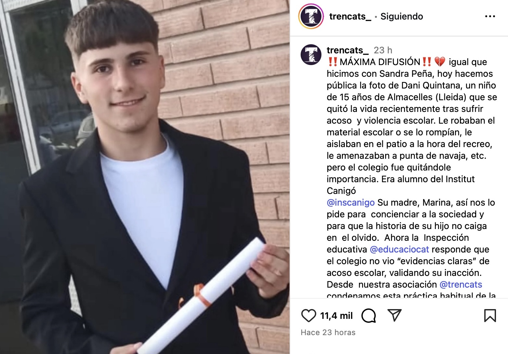508x354 pixels.
Task: Open trencats_ story ring avatar in header
Action: [x=311, y=16]
